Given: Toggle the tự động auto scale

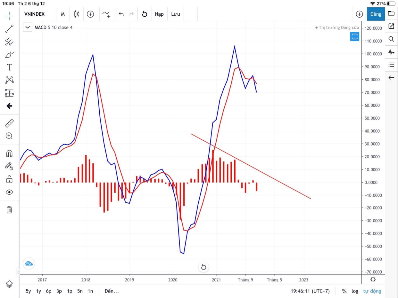Looking at the screenshot, I should [x=372, y=291].
